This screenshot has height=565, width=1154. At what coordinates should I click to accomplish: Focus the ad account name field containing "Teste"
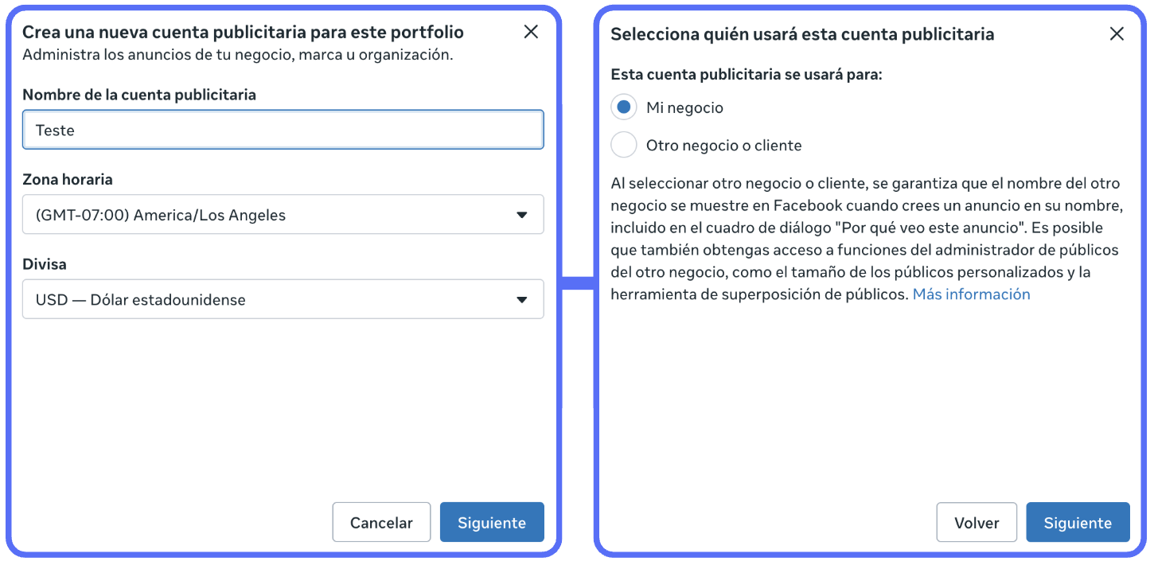[x=283, y=131]
